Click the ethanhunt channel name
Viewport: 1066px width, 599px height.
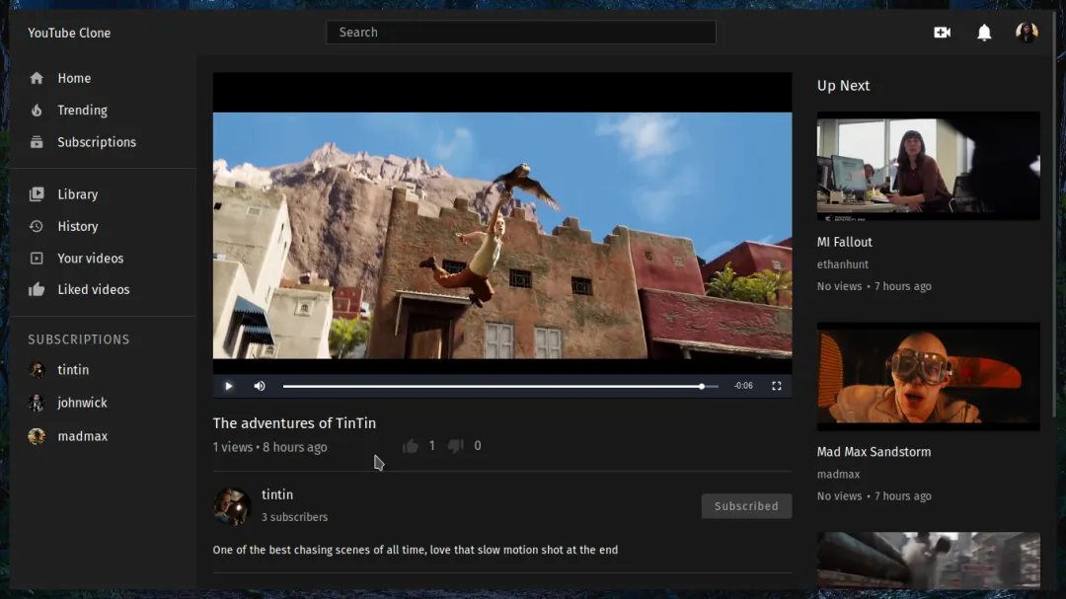pos(842,264)
